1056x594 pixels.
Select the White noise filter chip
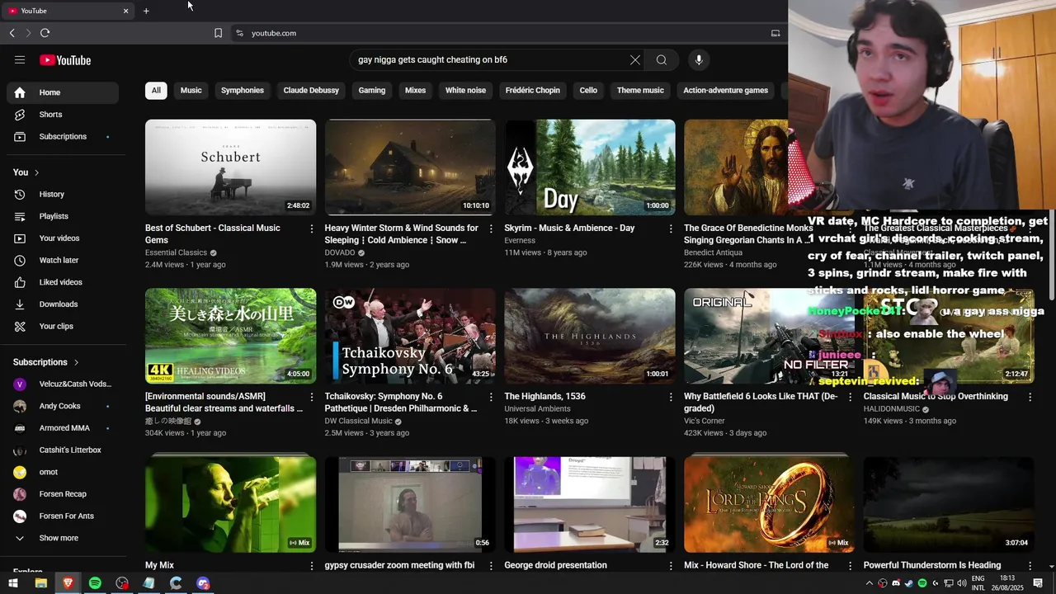465,90
